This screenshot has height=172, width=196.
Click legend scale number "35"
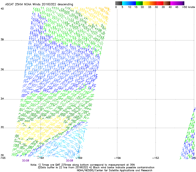coord(163,7)
